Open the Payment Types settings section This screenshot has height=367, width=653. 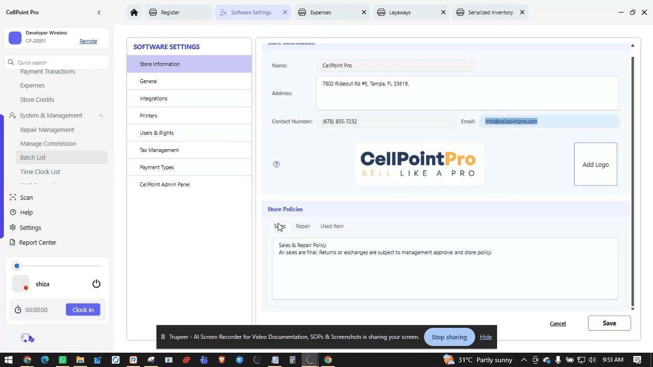[189, 167]
